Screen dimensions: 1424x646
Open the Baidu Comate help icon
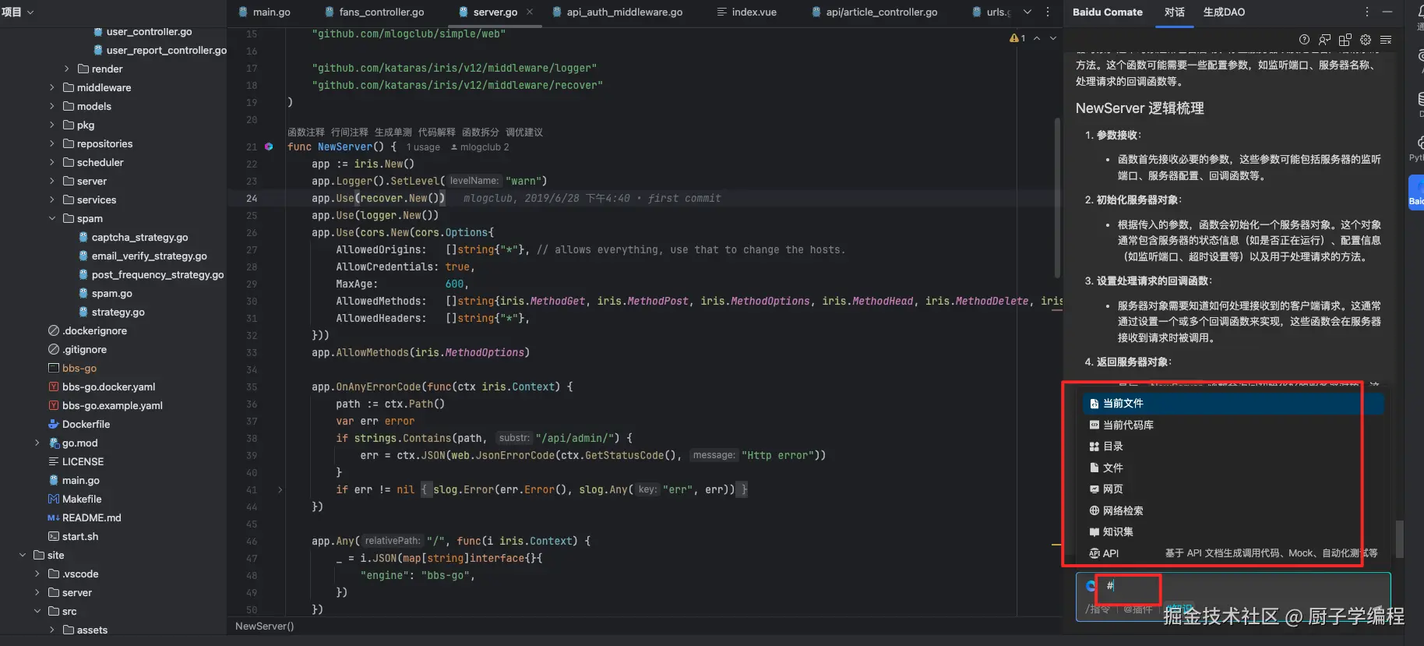pyautogui.click(x=1304, y=40)
